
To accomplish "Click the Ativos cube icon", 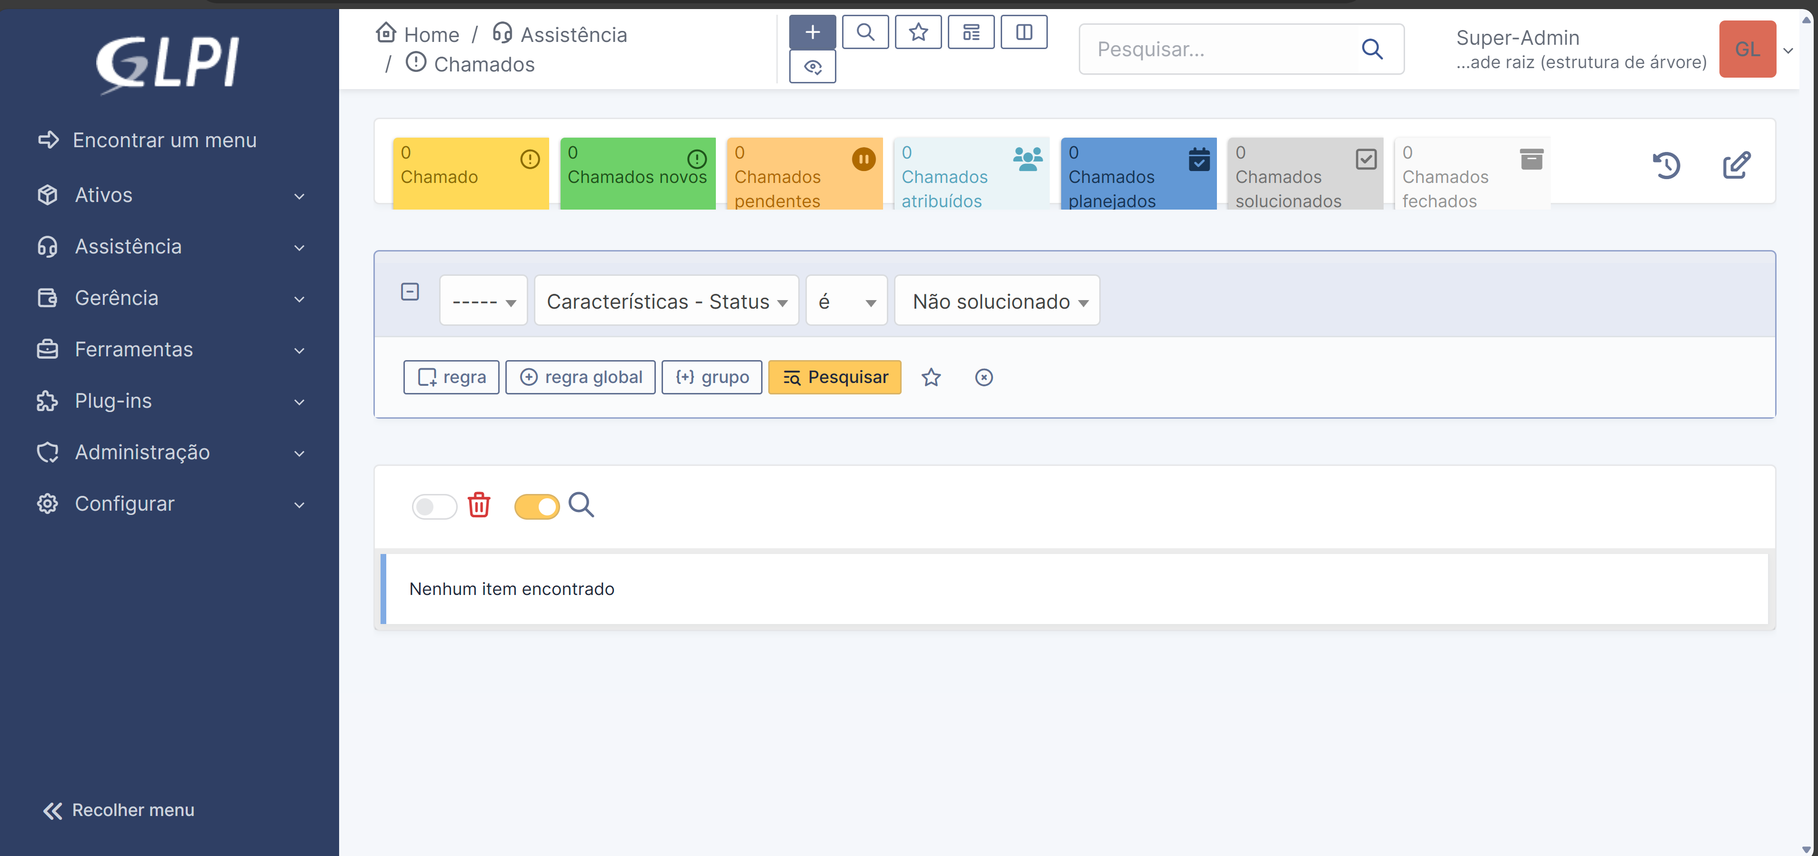I will pos(47,195).
